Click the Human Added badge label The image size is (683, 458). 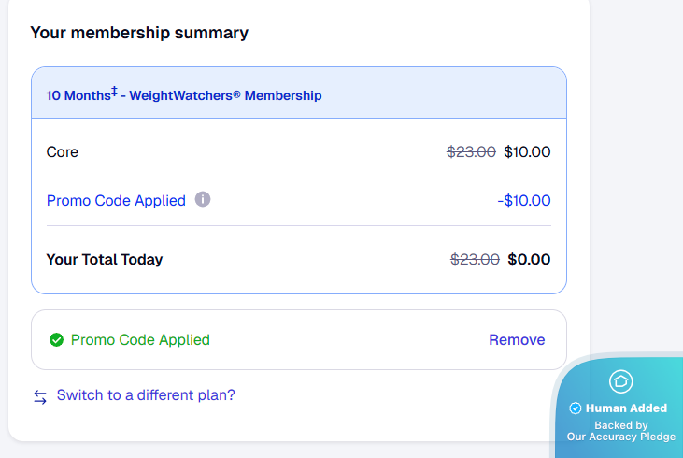626,408
